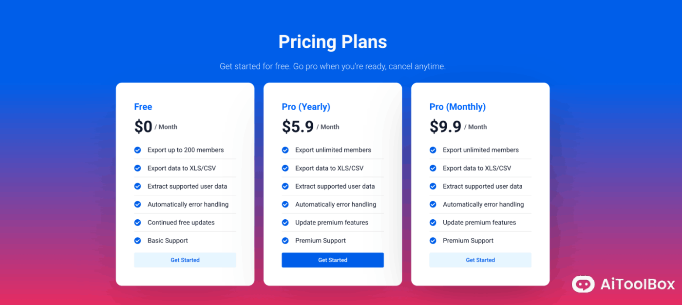Click Yearly plan's Premium Support checkmark

click(x=285, y=241)
